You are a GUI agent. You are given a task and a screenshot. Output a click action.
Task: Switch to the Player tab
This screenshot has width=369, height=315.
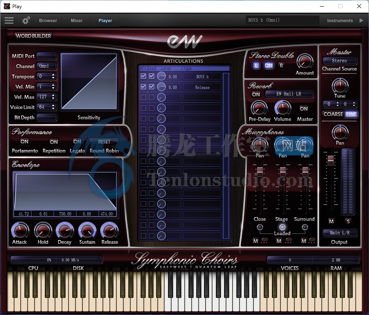pos(105,20)
